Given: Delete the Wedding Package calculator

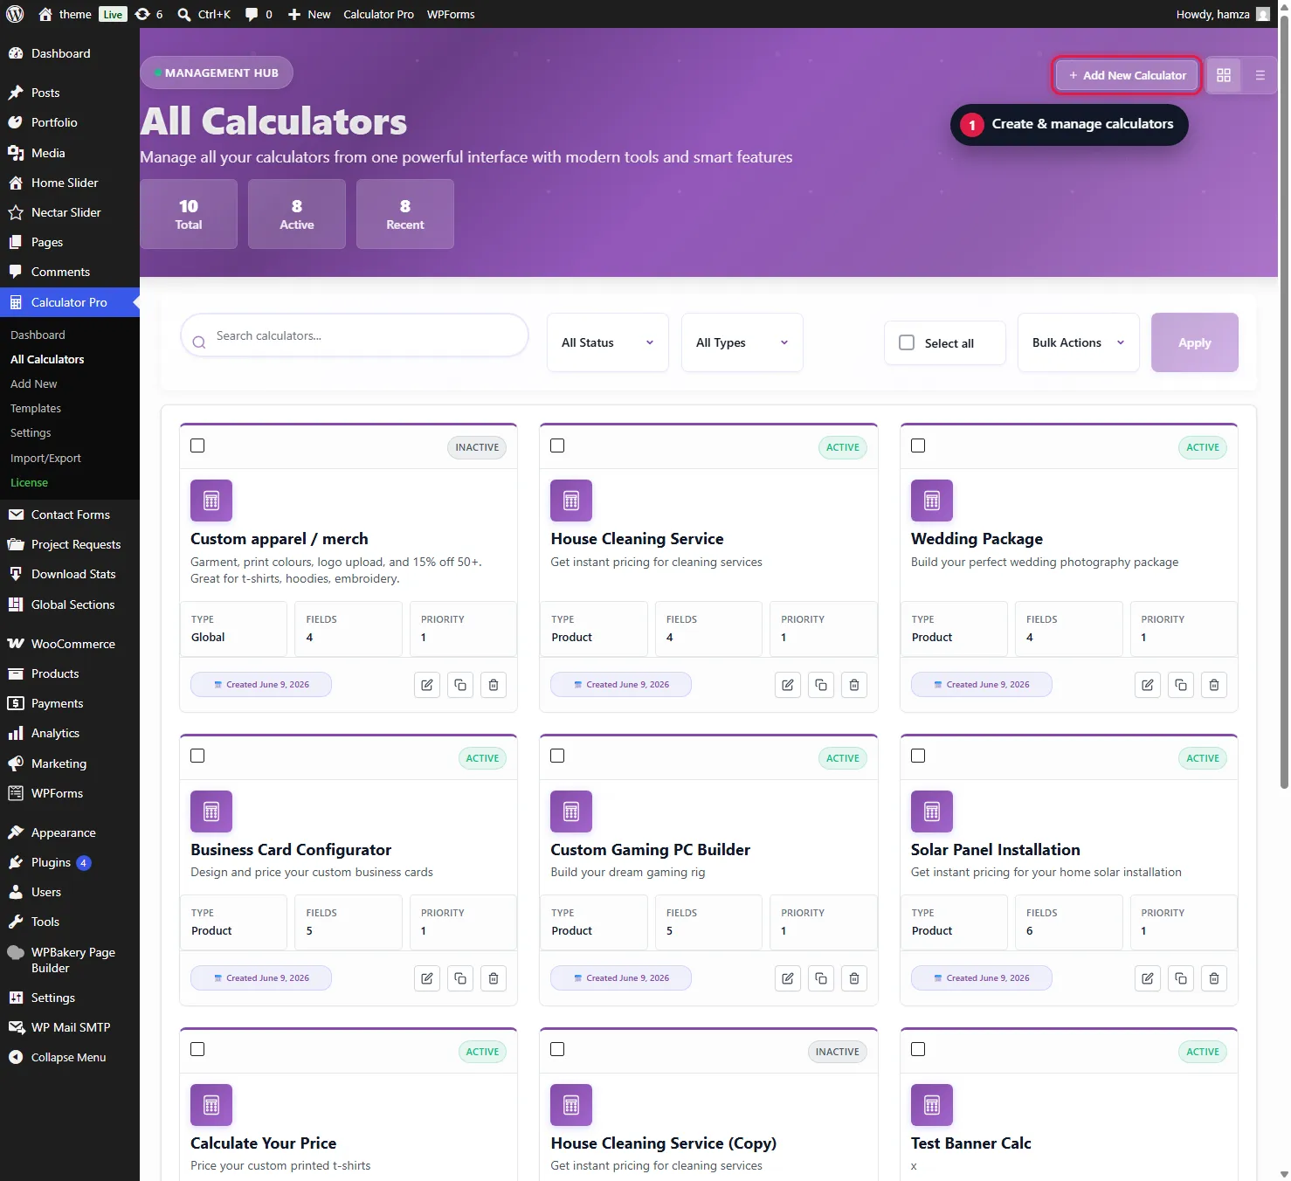Looking at the screenshot, I should tap(1214, 685).
